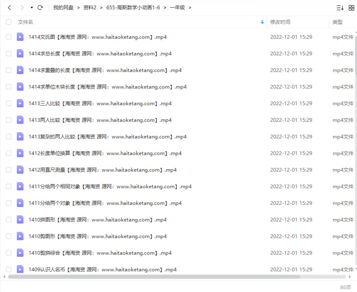This screenshot has height=292, width=357.
Task: Click video icon of 1413两人比较
Action: [x=20, y=120]
